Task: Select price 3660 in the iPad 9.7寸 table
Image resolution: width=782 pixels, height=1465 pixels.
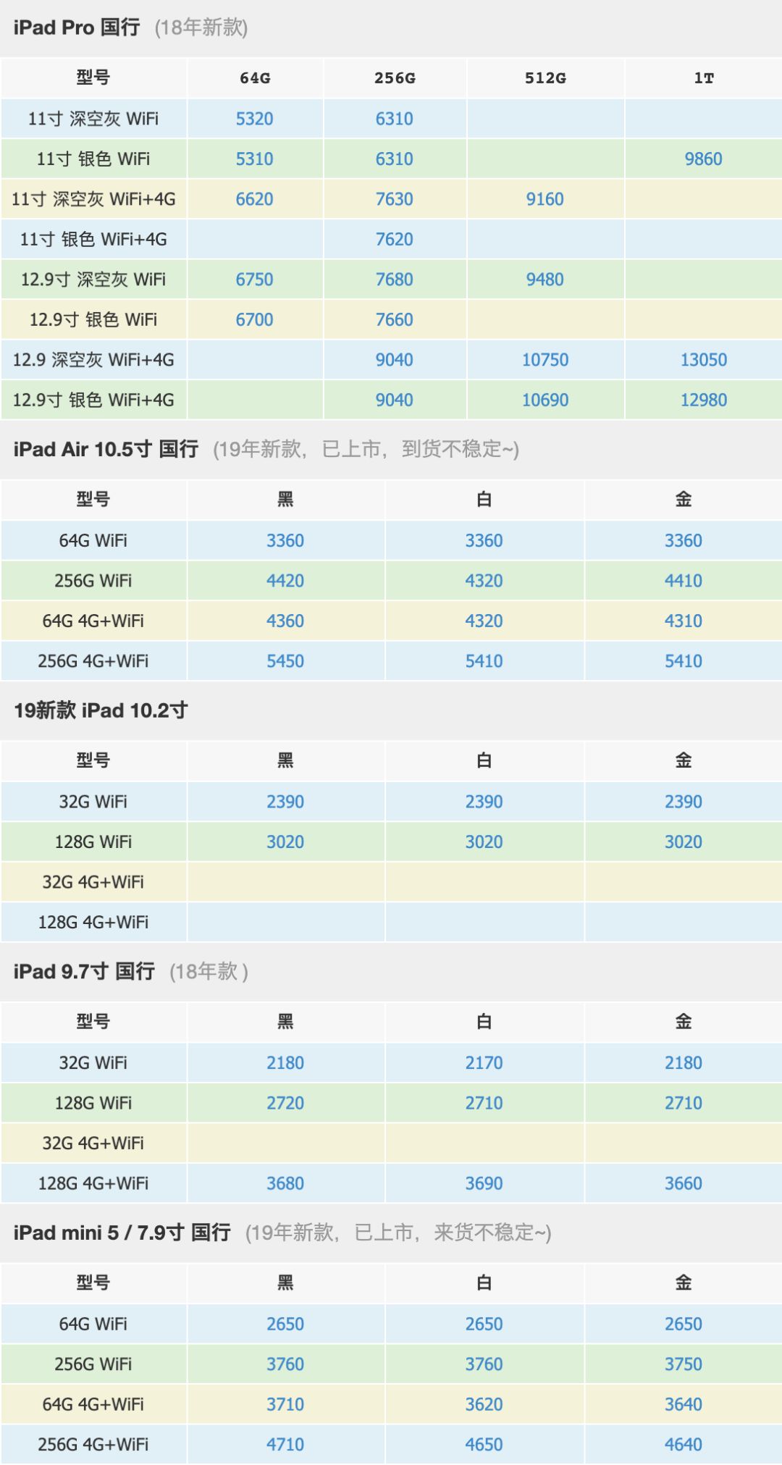Action: coord(684,1184)
